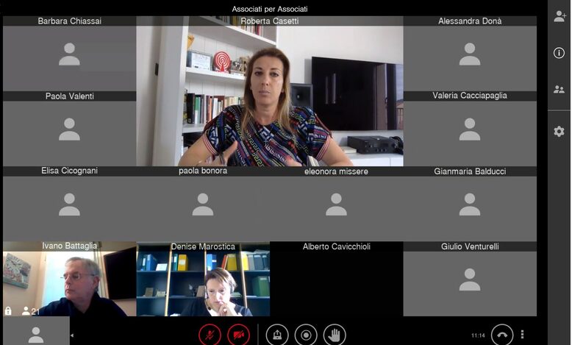Image resolution: width=572 pixels, height=345 pixels.
Task: Select Paola Valenti's avatar tile
Action: pos(70,129)
